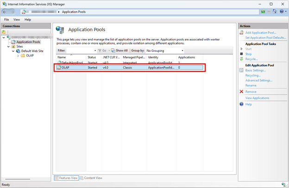
Task: Click the Connections toolbar connect icon
Action: [x=4, y=32]
